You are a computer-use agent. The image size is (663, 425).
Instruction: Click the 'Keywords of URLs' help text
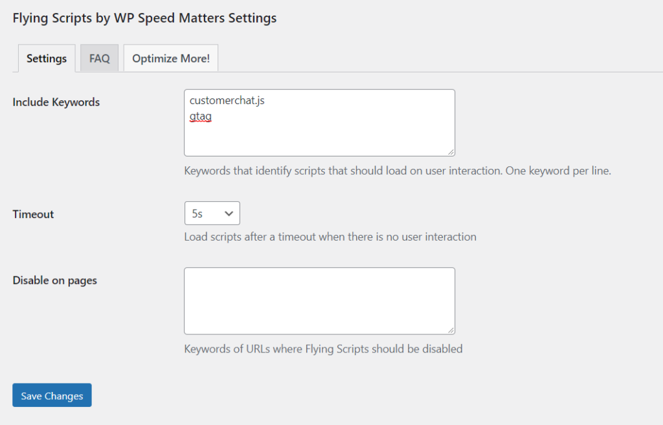tap(323, 349)
